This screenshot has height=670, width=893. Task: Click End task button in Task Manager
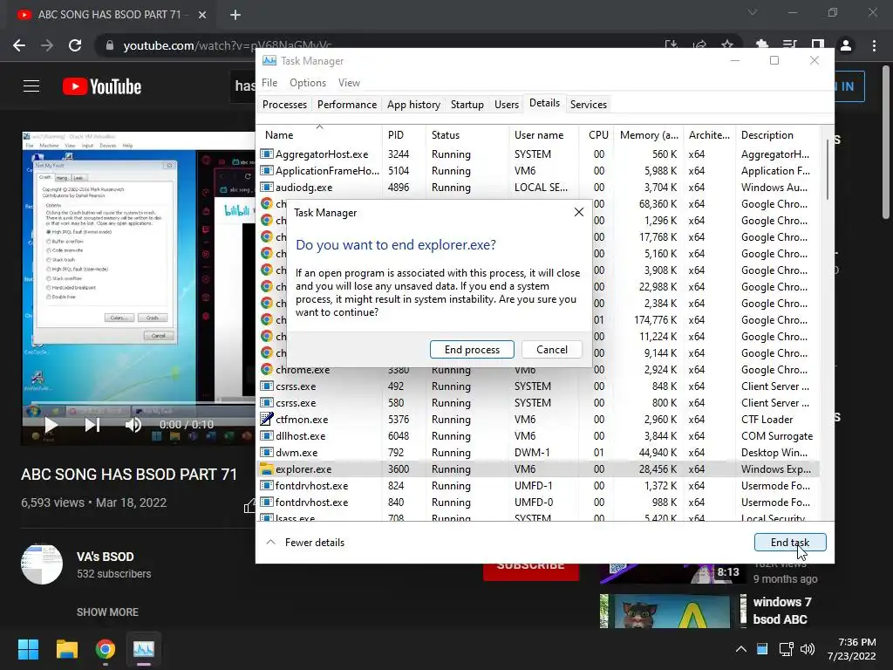[x=790, y=543]
